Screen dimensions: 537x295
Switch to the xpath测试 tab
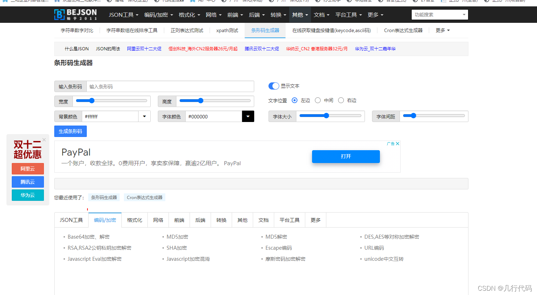tap(227, 30)
